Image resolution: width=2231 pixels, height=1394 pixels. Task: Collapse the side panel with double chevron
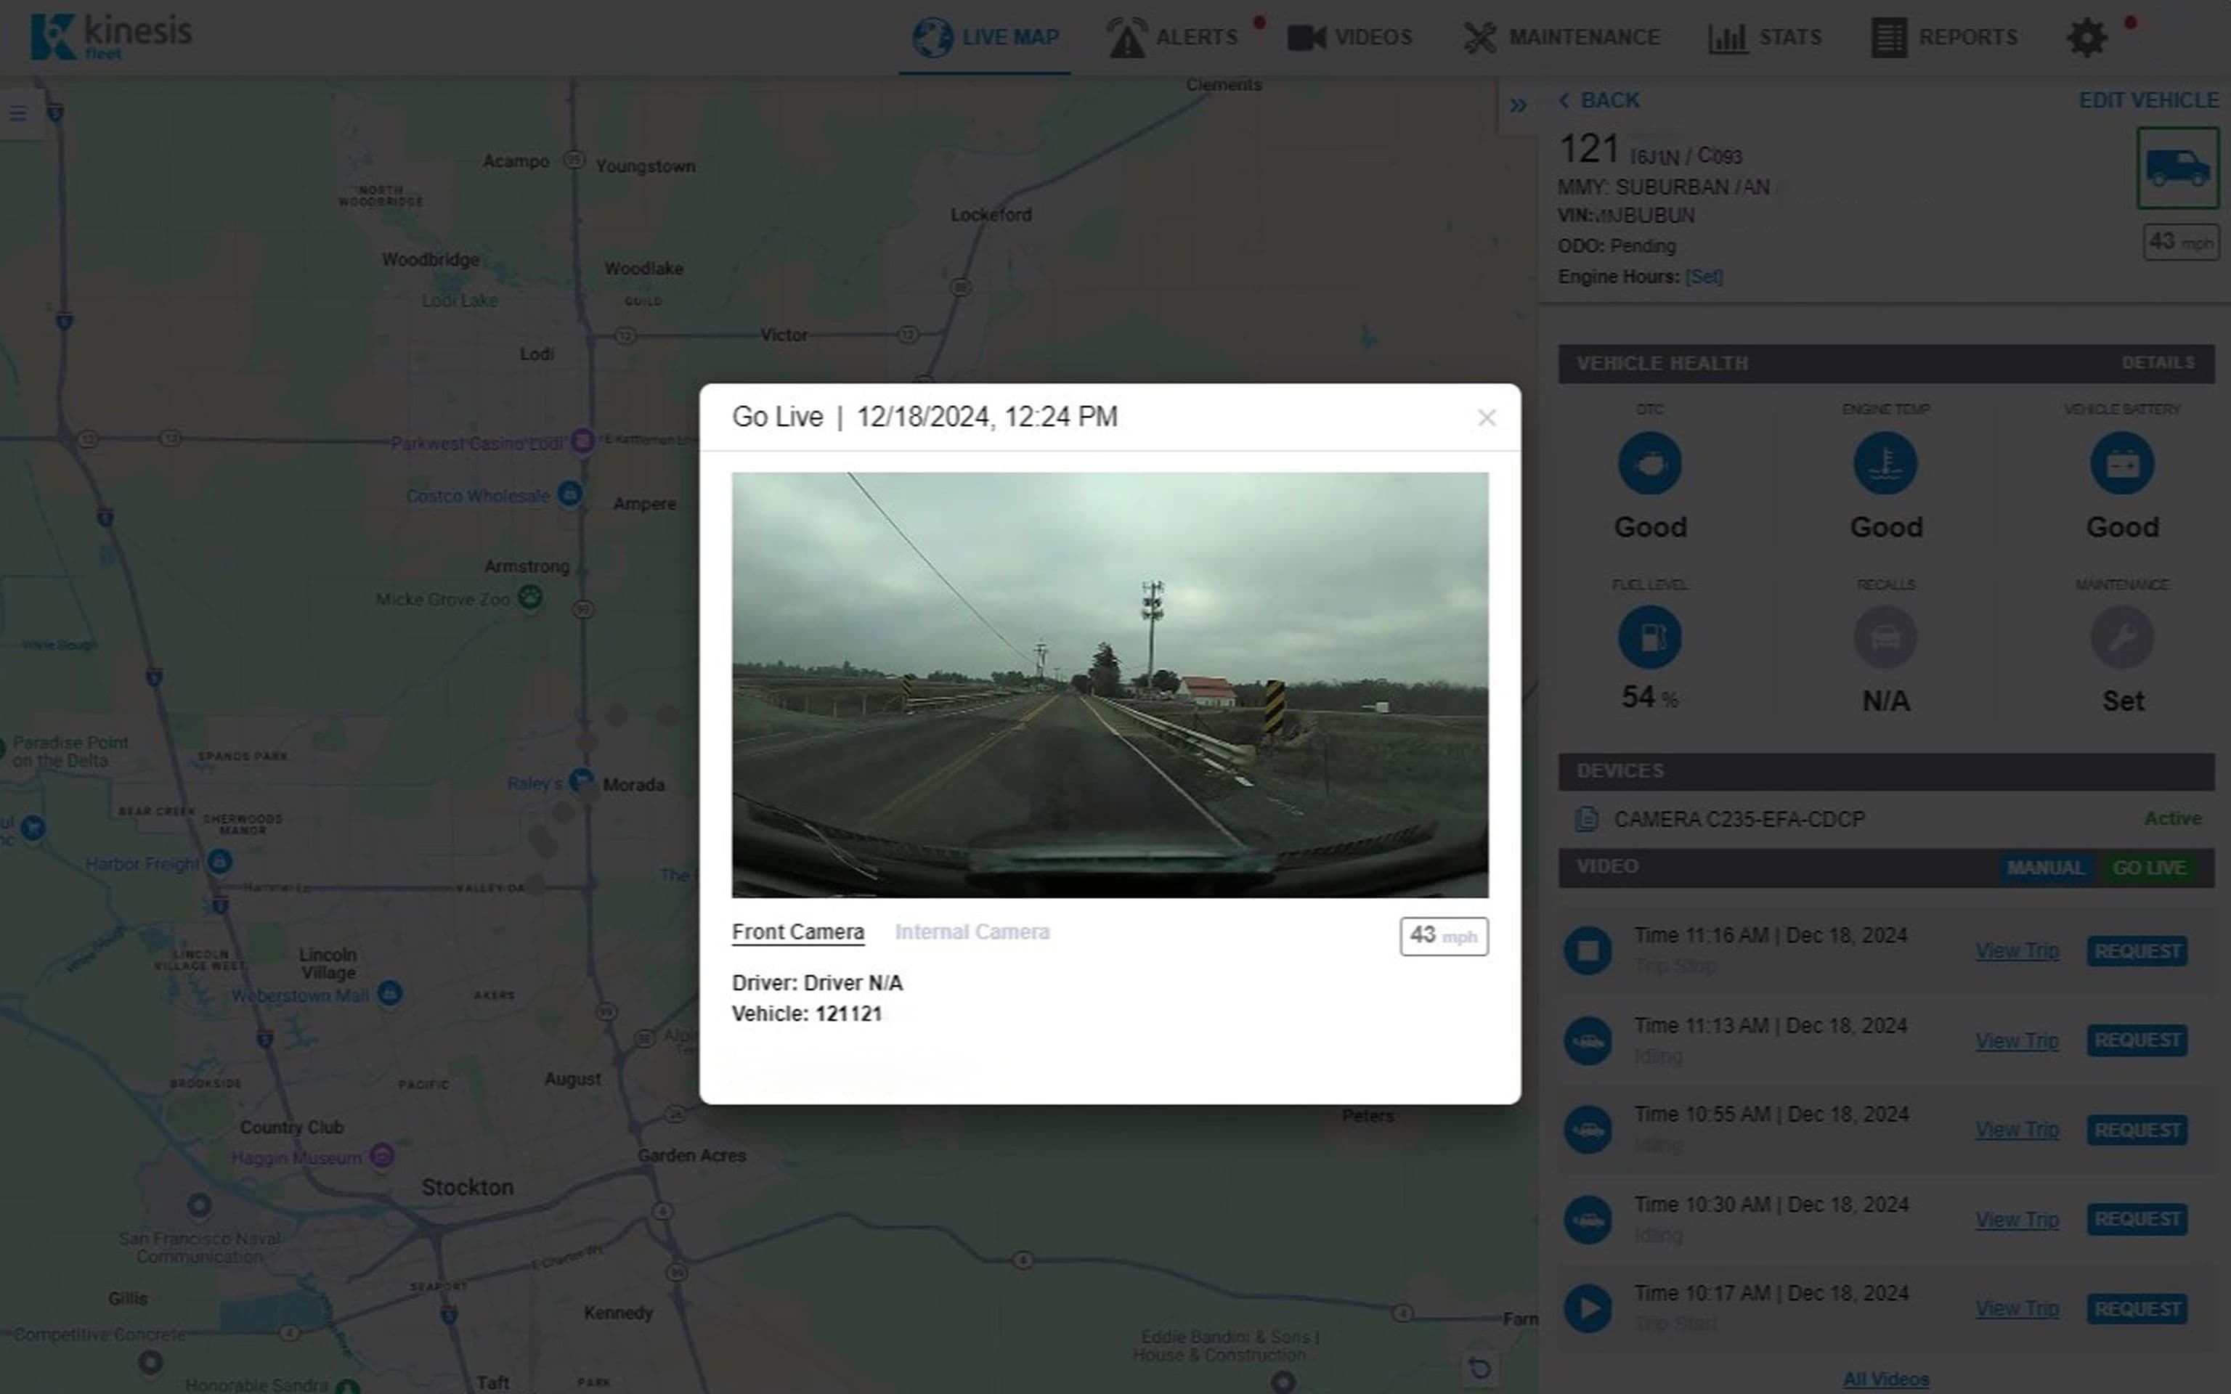click(x=1517, y=105)
